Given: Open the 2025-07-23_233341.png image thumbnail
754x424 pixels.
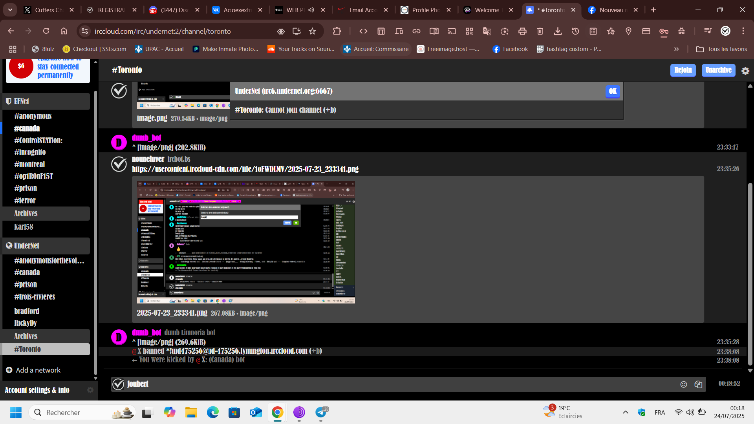Looking at the screenshot, I should point(246,242).
